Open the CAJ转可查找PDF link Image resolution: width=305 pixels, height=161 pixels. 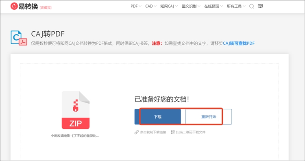(239, 44)
